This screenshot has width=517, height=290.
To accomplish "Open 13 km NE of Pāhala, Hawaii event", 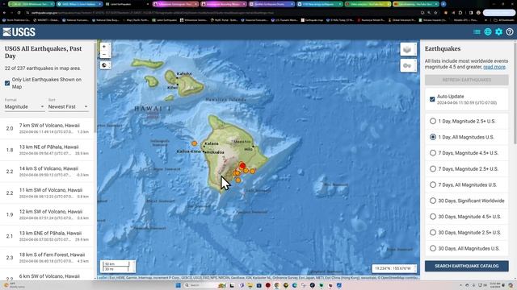I will (47, 150).
